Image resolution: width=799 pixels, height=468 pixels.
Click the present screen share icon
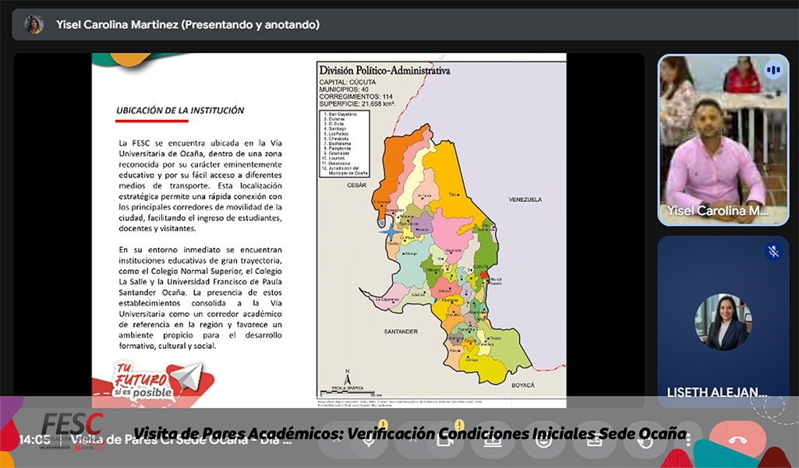[493, 440]
